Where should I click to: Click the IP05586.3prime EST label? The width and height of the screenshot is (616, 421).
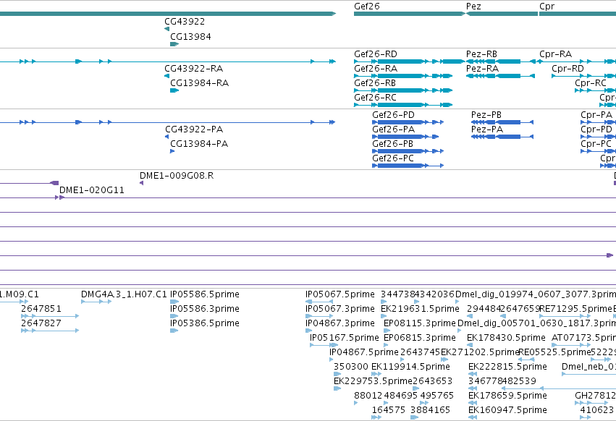205,309
